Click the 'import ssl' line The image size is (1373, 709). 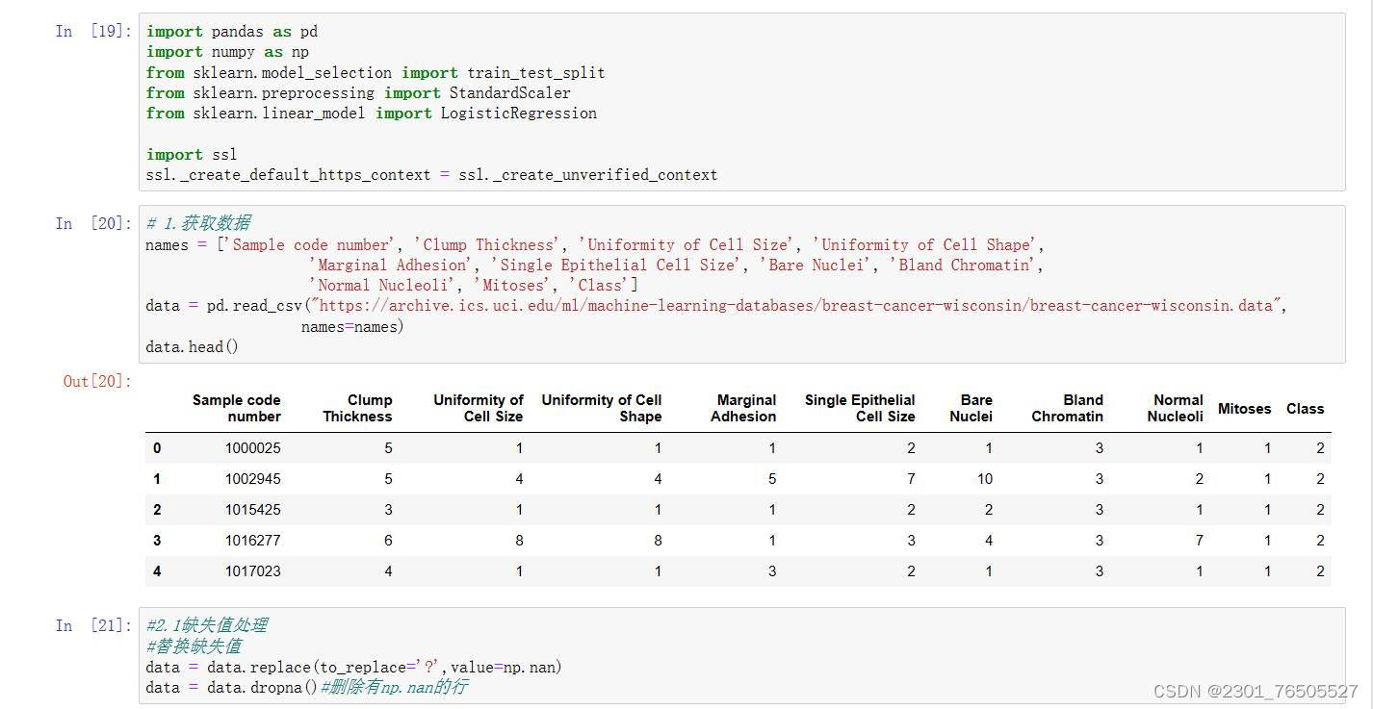[x=192, y=155]
